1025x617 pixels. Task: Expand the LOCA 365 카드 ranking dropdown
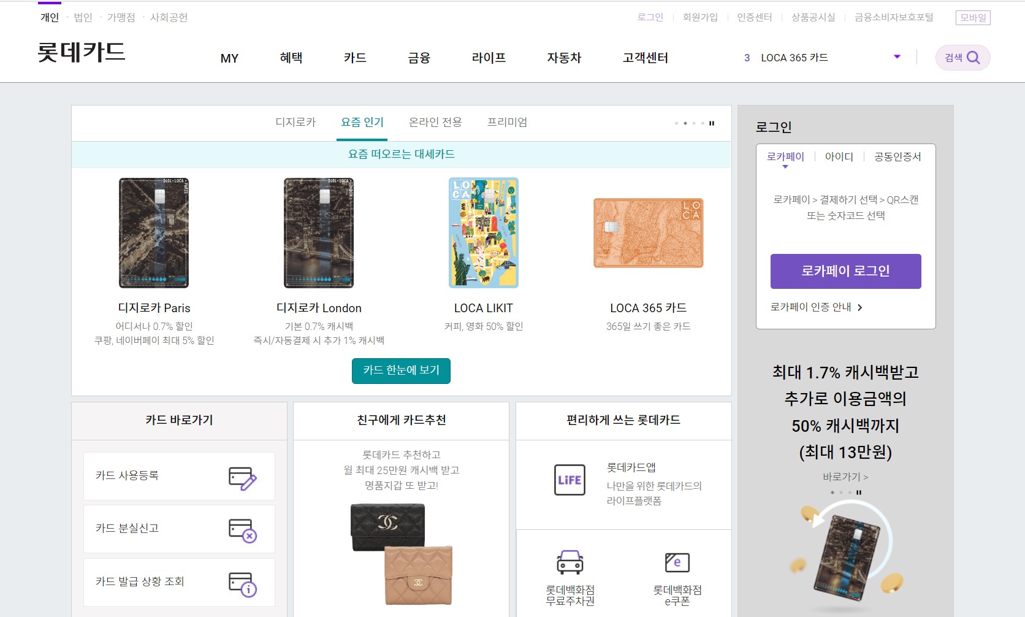897,57
